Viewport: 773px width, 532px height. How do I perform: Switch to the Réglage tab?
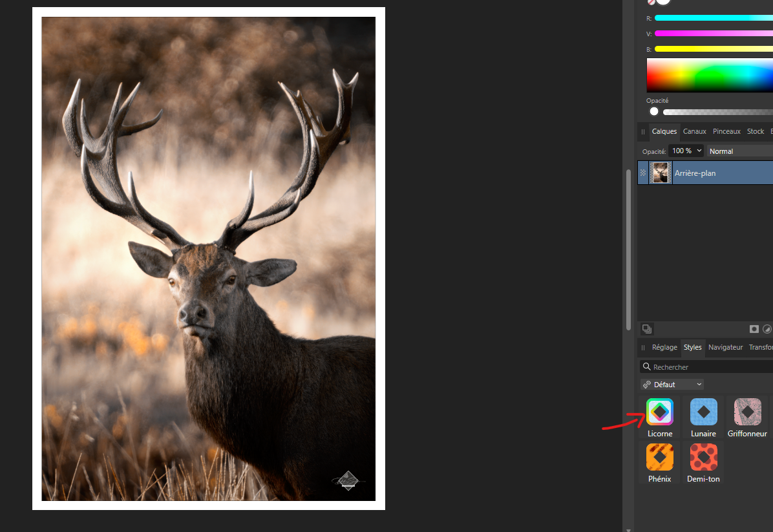click(x=664, y=347)
